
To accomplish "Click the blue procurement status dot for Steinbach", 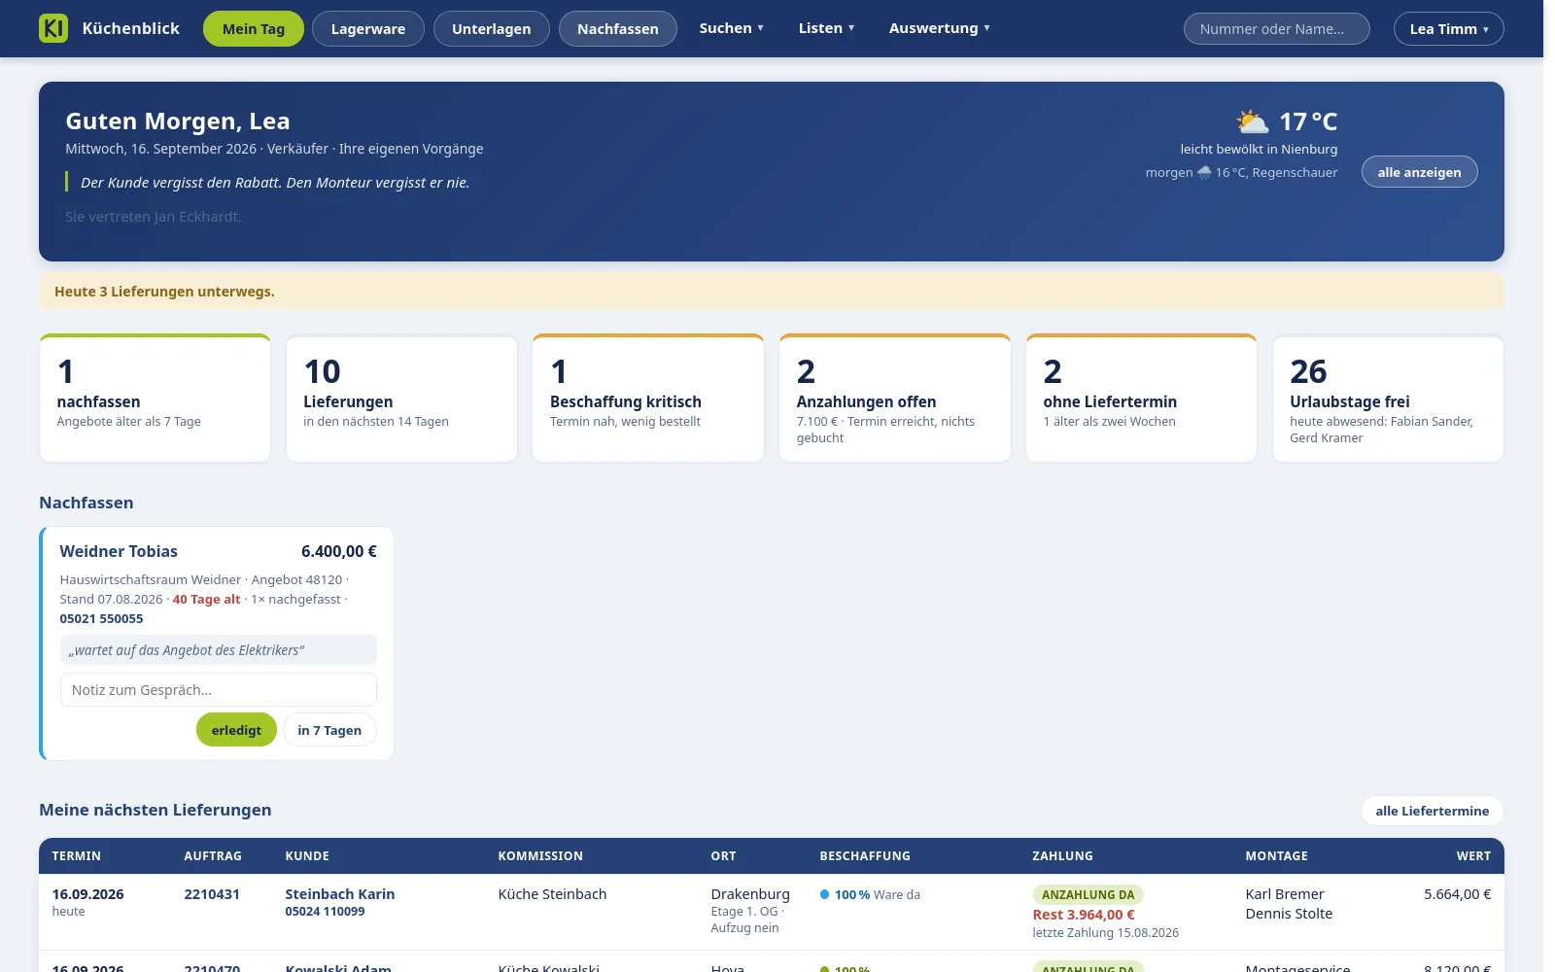I will pyautogui.click(x=824, y=894).
